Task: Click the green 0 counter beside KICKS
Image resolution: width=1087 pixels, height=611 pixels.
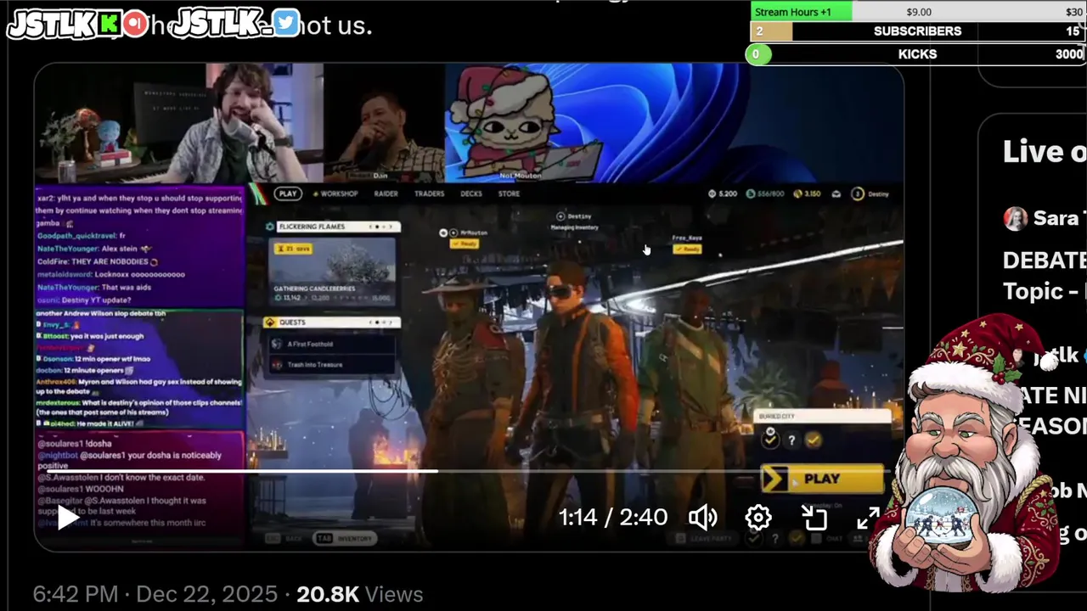Action: pyautogui.click(x=758, y=54)
